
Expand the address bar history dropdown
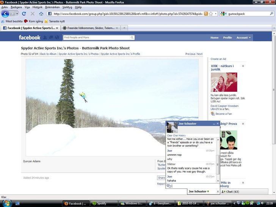tap(216, 14)
